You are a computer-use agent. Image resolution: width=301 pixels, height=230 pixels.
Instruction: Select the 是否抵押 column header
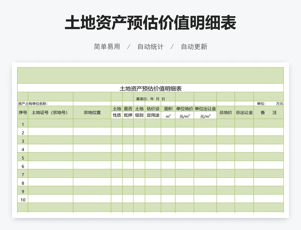[128, 112]
